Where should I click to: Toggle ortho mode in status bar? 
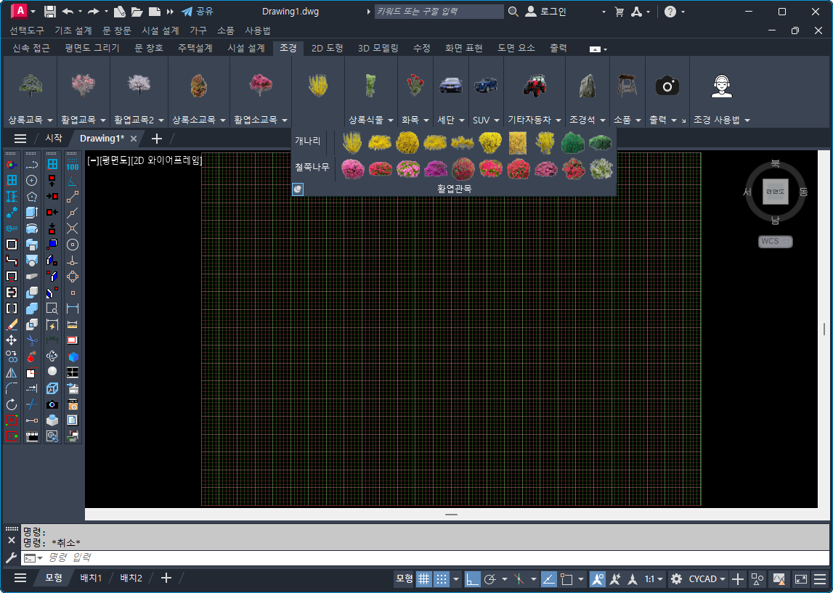[473, 578]
